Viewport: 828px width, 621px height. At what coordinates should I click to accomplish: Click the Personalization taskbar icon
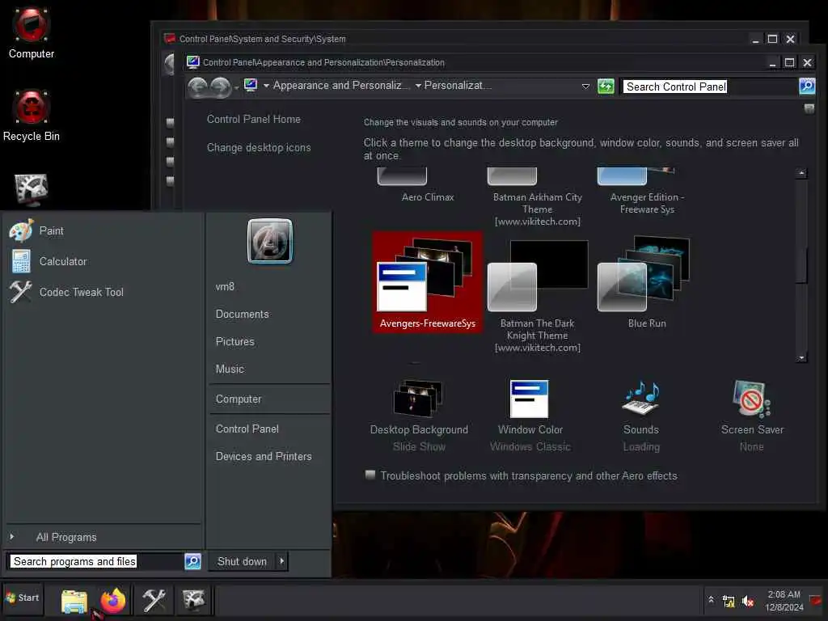point(193,601)
